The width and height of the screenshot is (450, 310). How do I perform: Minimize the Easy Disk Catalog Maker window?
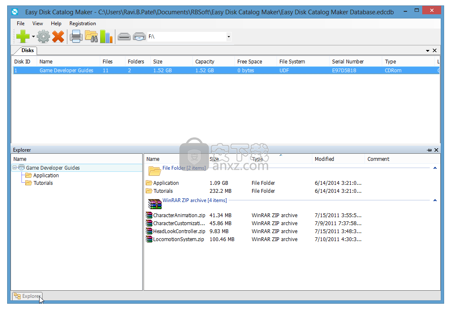pyautogui.click(x=405, y=11)
